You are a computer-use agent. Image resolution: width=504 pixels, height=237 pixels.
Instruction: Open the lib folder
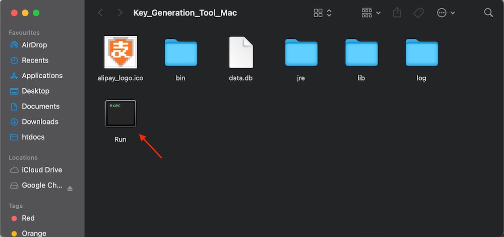pos(361,53)
